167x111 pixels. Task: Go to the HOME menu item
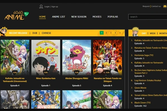click(x=42, y=17)
